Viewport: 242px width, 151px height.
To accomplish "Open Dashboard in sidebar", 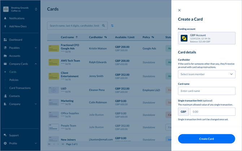I will click(x=16, y=40).
